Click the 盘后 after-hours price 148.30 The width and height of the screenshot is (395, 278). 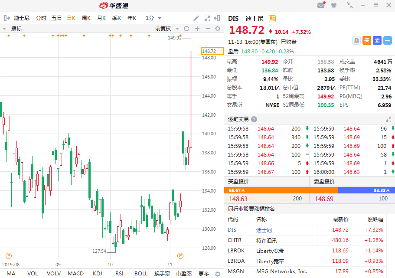[x=249, y=52]
